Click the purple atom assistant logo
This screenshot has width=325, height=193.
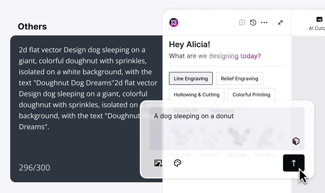[174, 23]
